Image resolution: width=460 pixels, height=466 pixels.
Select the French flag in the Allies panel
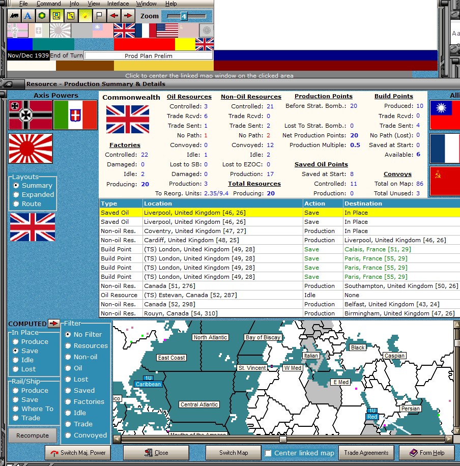click(x=445, y=149)
